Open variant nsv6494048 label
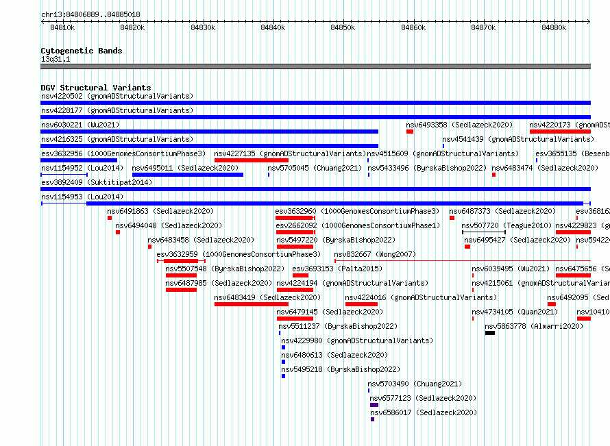 click(169, 225)
